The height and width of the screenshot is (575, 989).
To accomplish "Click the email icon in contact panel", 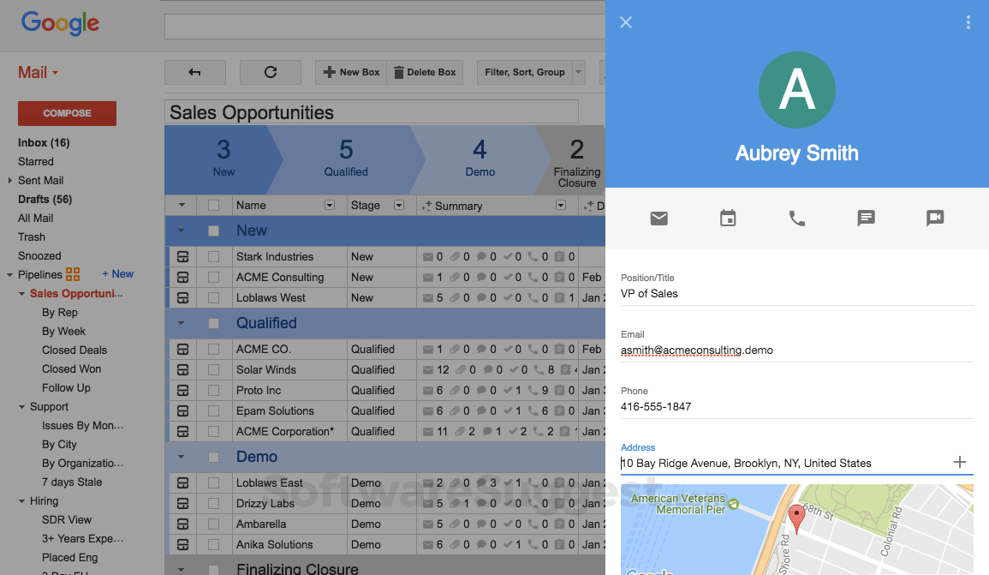I will [658, 219].
